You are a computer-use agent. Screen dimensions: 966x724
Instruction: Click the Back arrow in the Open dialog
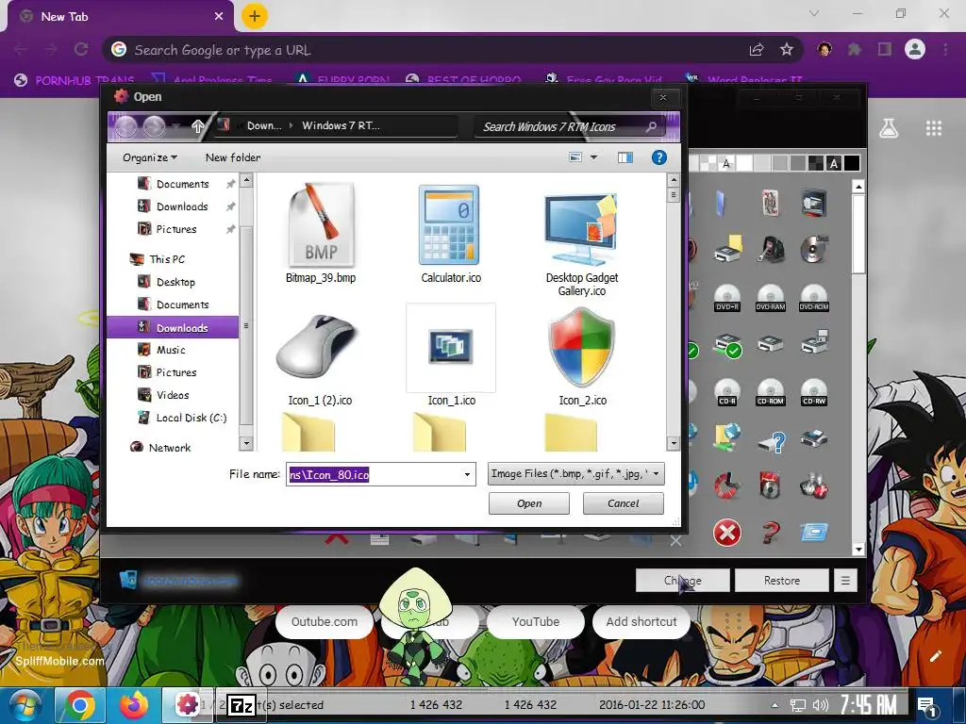coord(125,126)
